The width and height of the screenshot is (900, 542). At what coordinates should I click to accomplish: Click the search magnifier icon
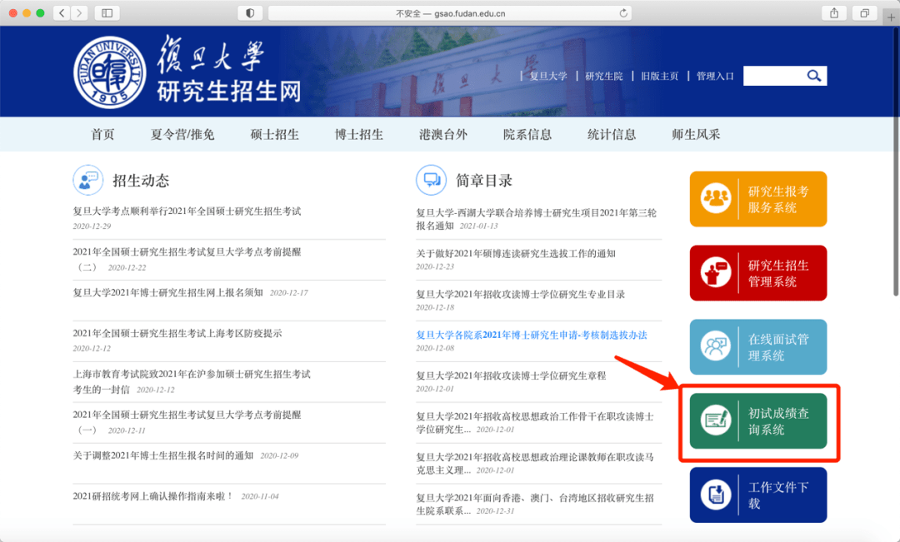click(814, 76)
